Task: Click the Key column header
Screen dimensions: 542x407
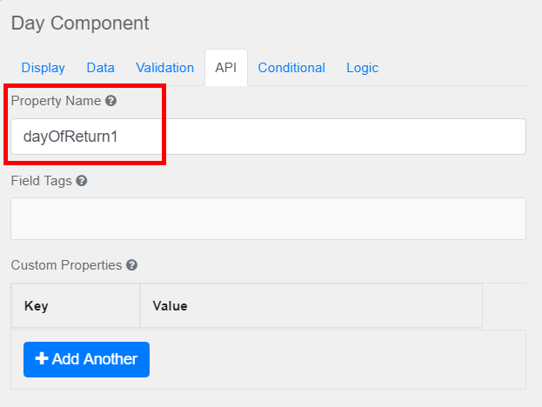Action: (37, 306)
